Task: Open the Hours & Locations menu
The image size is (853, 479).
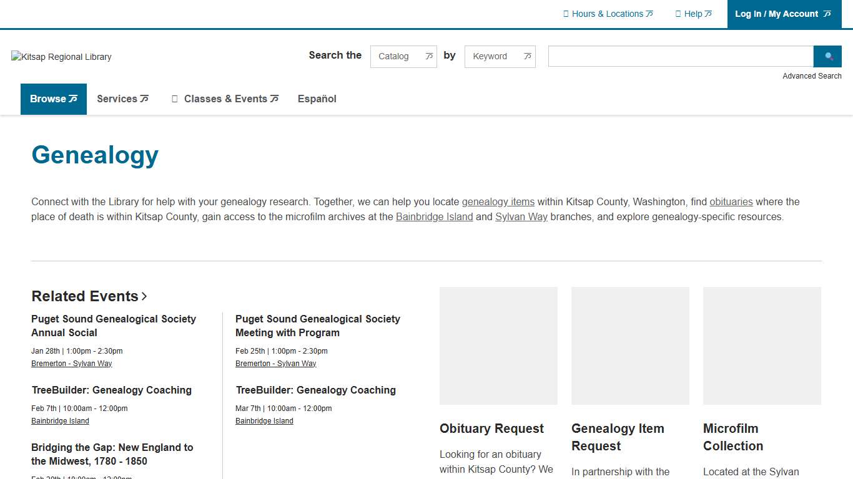Action: [608, 14]
